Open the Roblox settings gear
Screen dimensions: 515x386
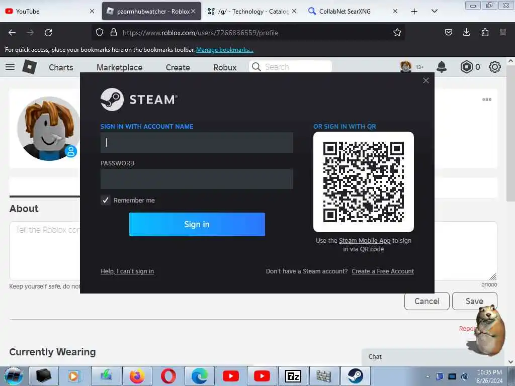495,67
